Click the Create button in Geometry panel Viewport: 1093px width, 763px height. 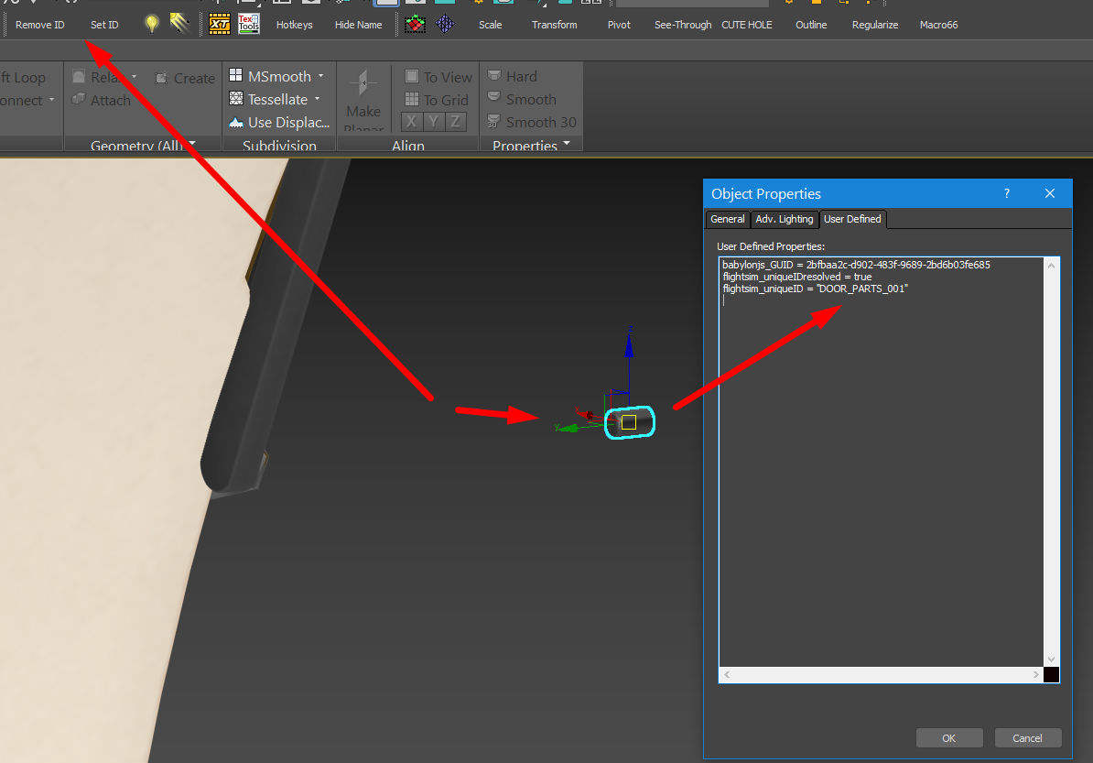[185, 78]
